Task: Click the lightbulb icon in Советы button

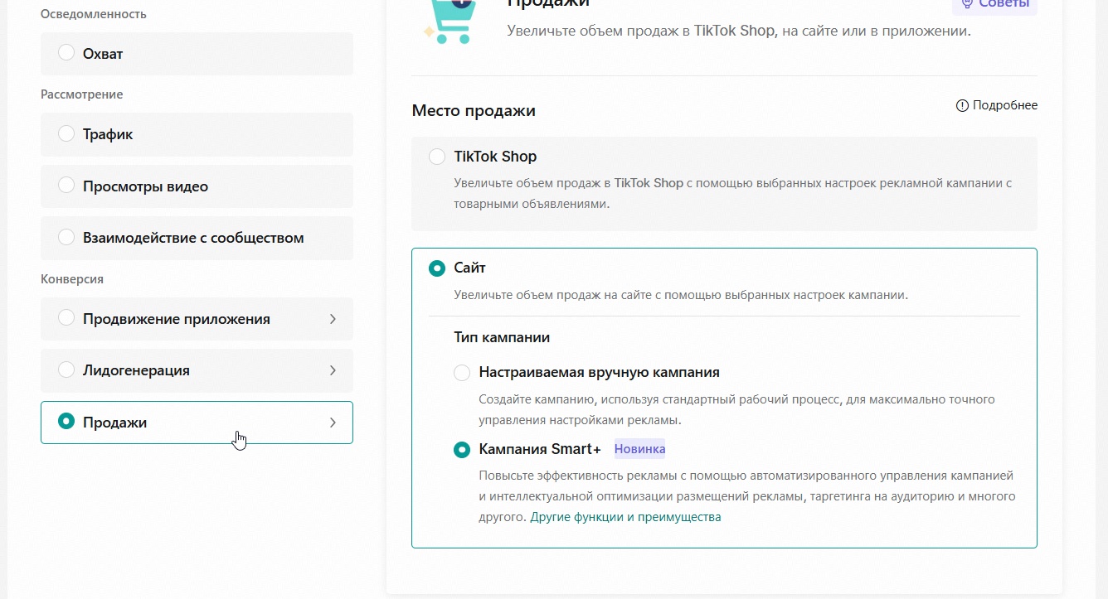Action: pyautogui.click(x=966, y=4)
